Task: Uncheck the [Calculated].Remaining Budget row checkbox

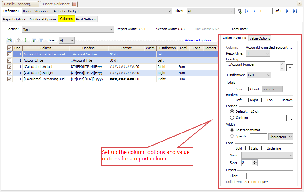Action: (9, 79)
